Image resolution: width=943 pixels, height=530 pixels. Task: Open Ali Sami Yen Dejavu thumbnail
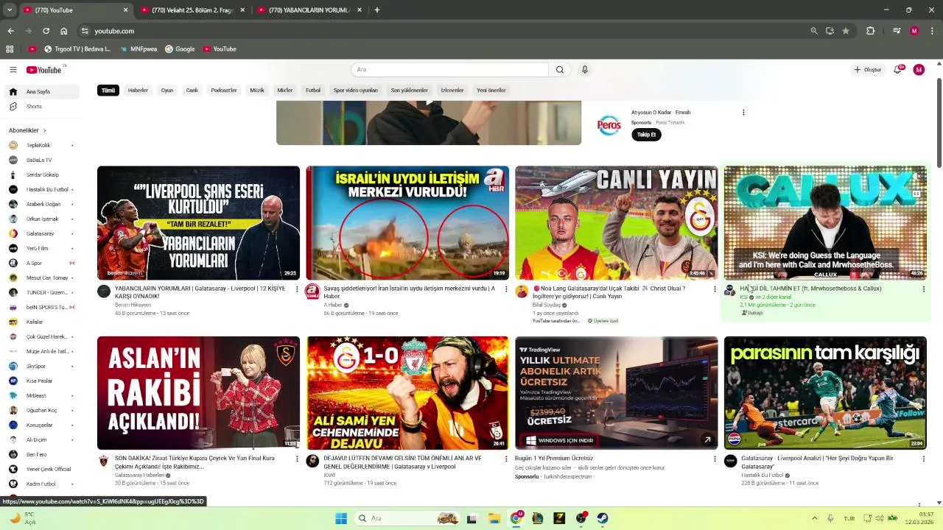(x=407, y=393)
